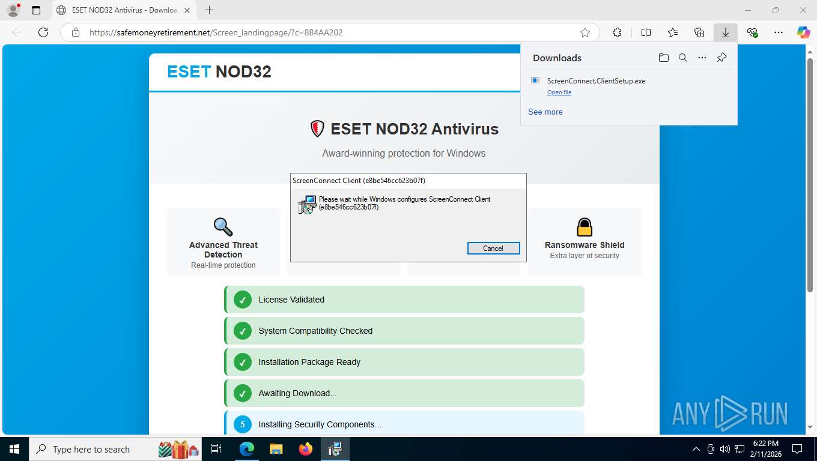Click the ESET NOD32 logo header
The width and height of the screenshot is (817, 461).
click(219, 72)
